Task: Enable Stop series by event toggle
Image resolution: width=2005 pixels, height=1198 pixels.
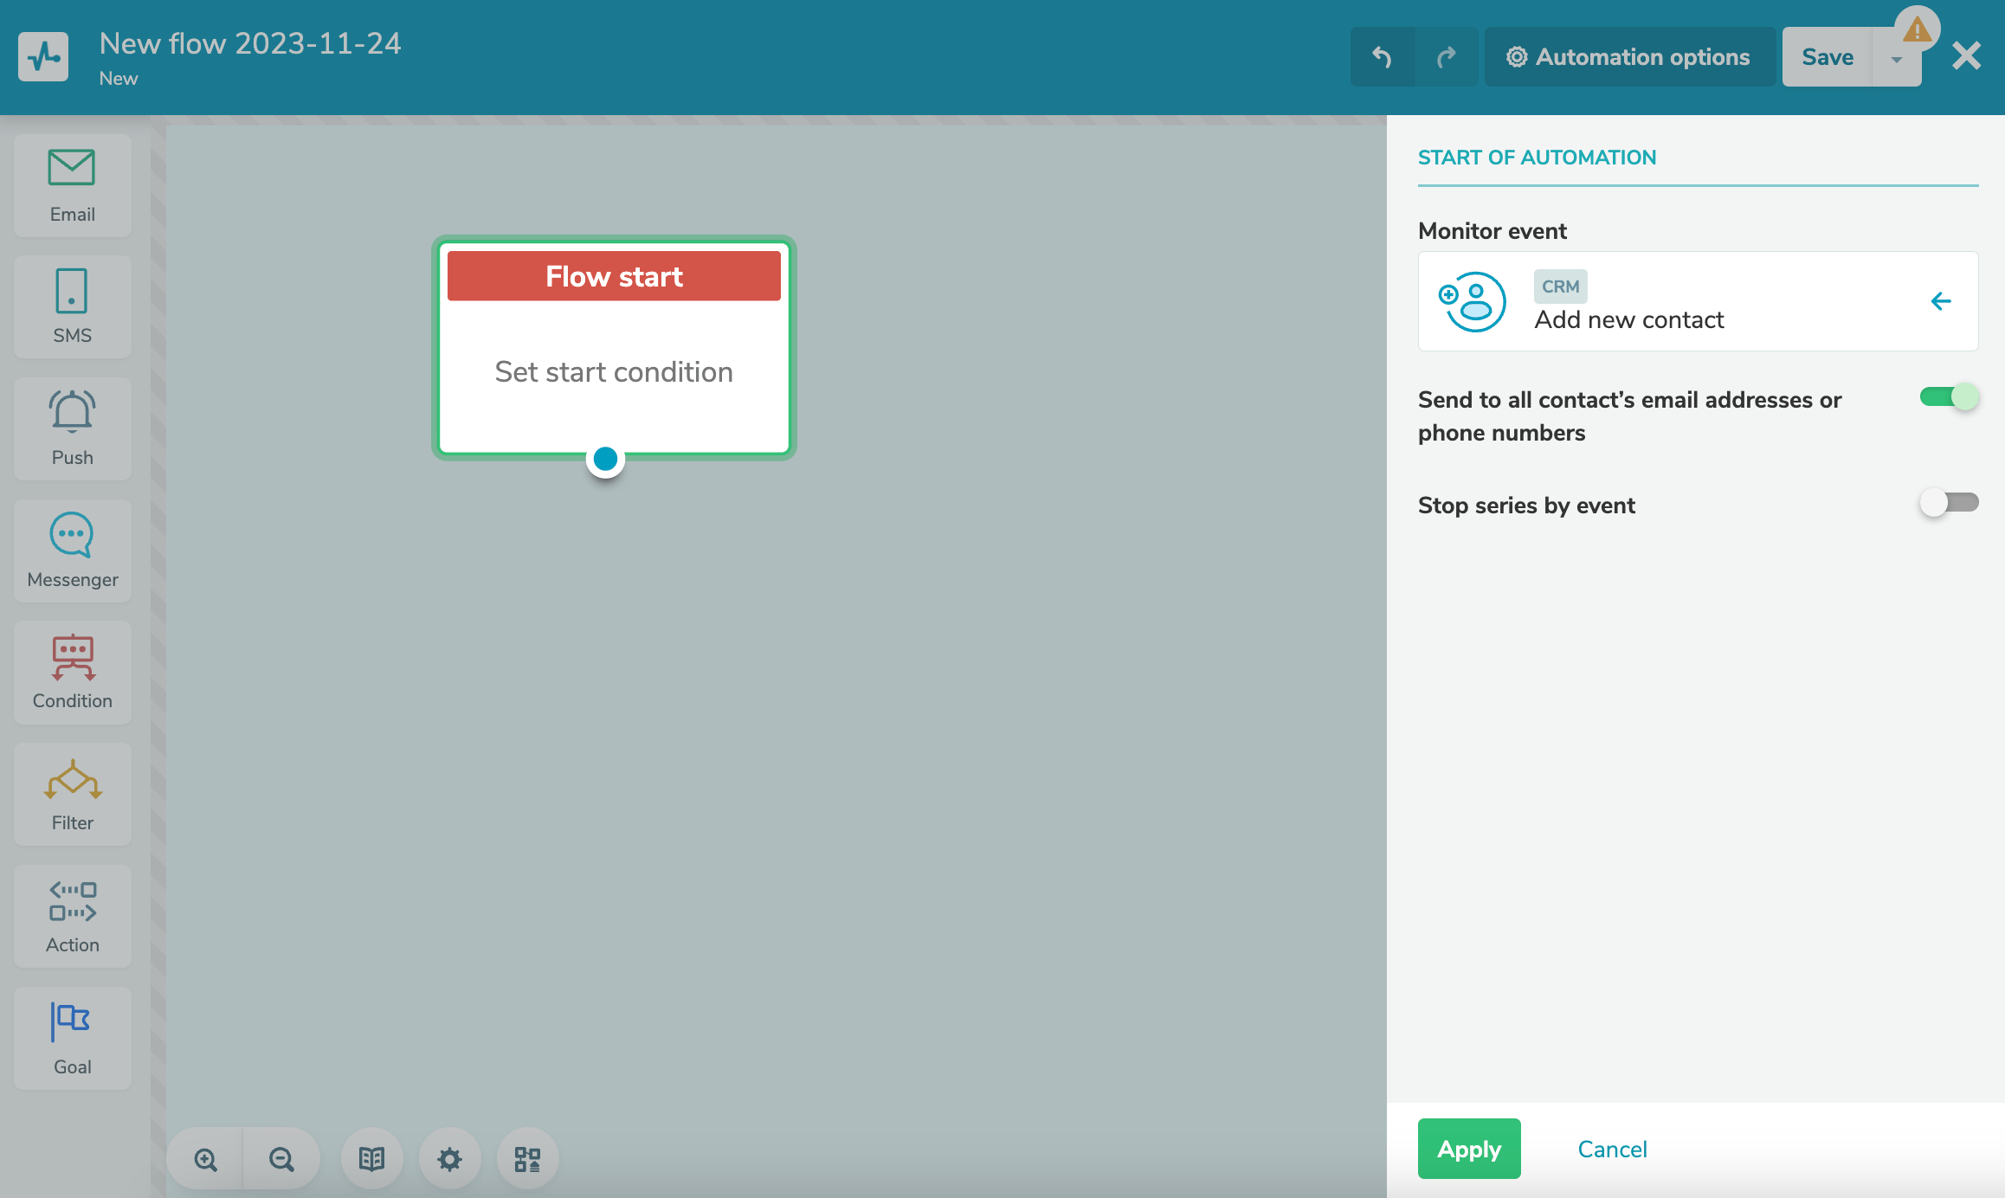Action: click(1949, 503)
